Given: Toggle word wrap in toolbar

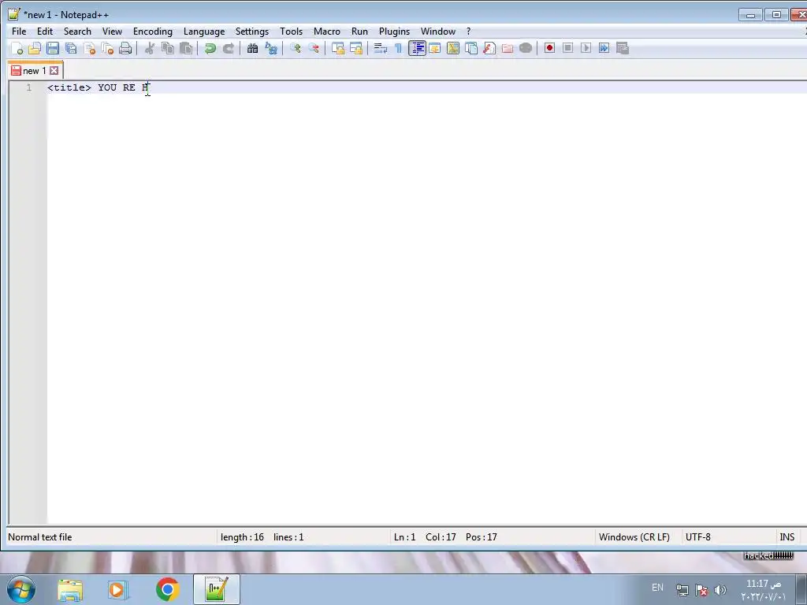Looking at the screenshot, I should pyautogui.click(x=381, y=48).
